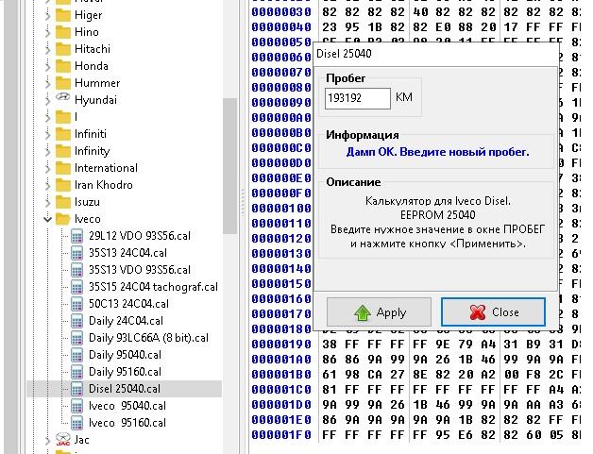Click the International folder icon

coord(62,169)
